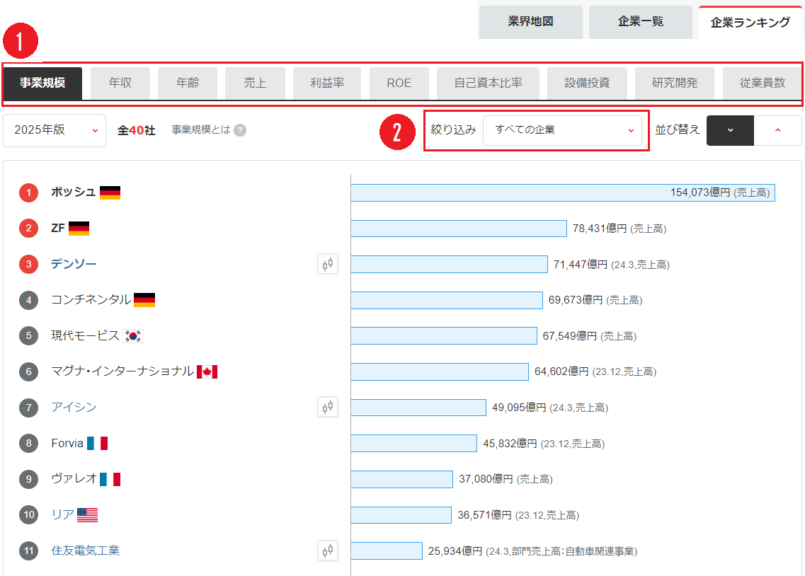Select 年齢 ranking tab
This screenshot has height=576, width=805.
[188, 83]
